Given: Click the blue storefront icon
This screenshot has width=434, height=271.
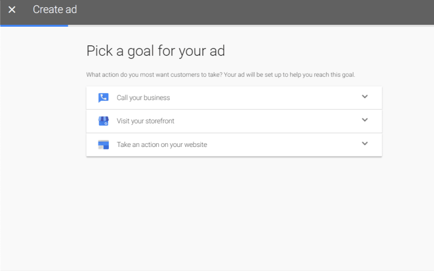Looking at the screenshot, I should (x=103, y=121).
